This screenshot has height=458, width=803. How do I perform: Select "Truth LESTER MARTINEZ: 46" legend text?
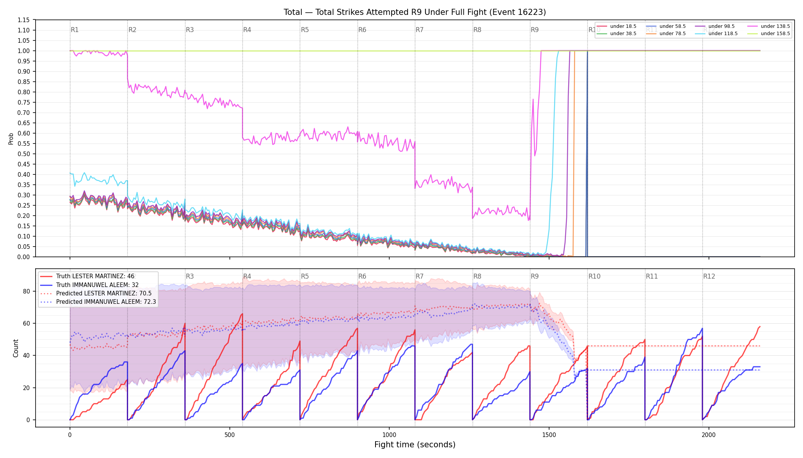95,276
